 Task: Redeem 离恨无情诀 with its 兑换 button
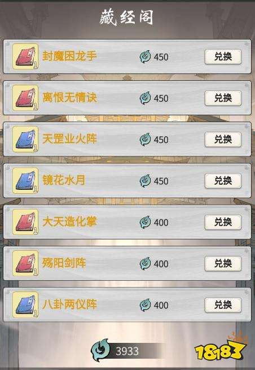click(x=223, y=98)
